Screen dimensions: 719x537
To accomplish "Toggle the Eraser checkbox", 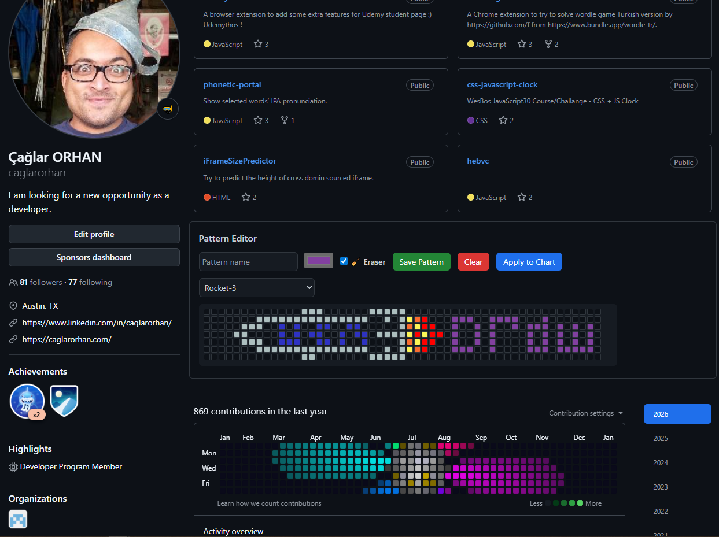I will [344, 261].
